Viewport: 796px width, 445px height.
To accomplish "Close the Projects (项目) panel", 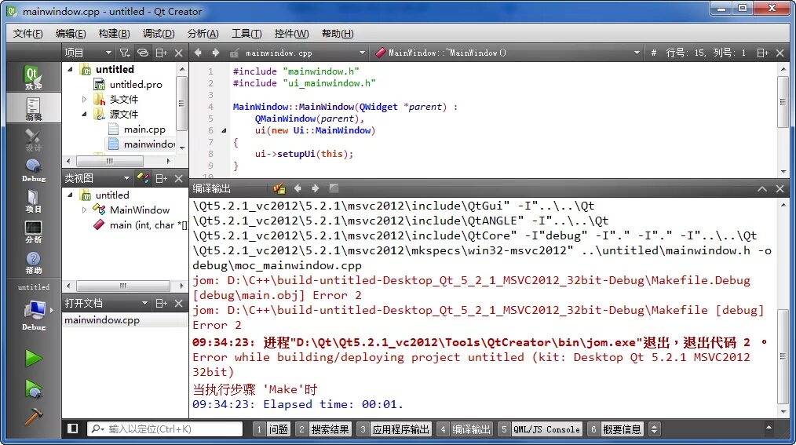I will coord(179,53).
